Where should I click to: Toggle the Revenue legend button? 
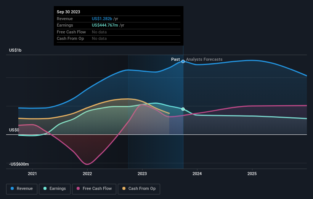tap(22, 189)
